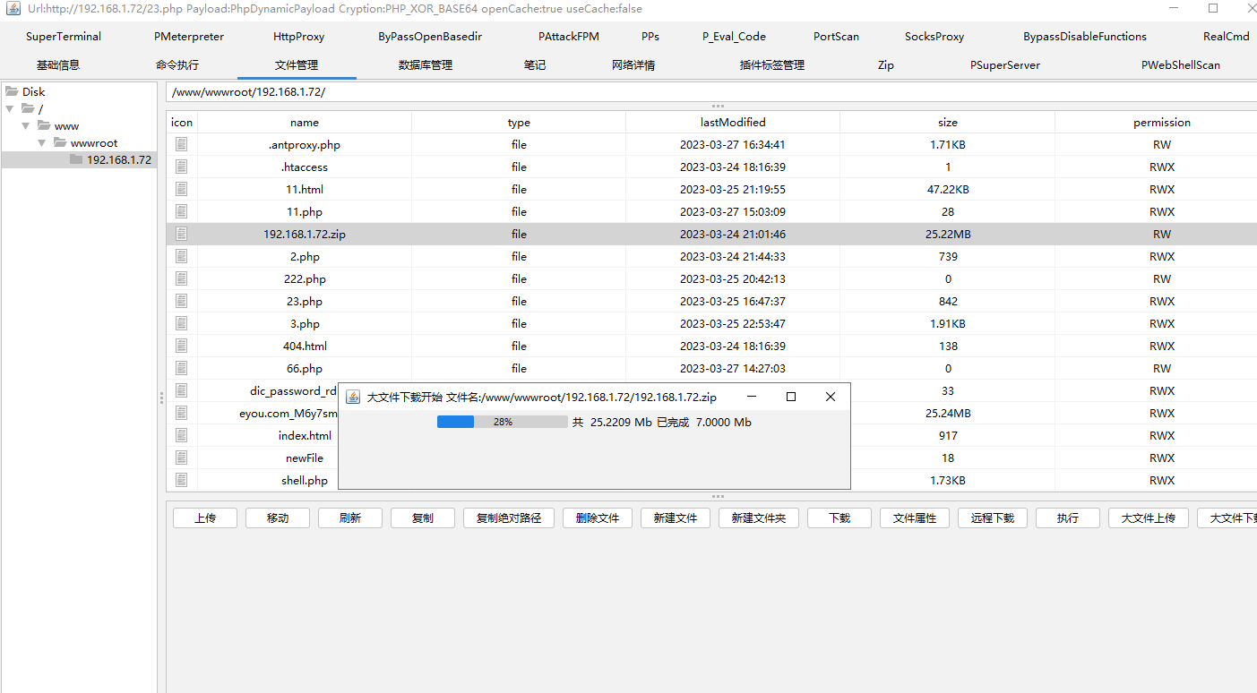Click the www folder icon in tree
Viewport: 1257px width, 693px height.
pos(44,125)
